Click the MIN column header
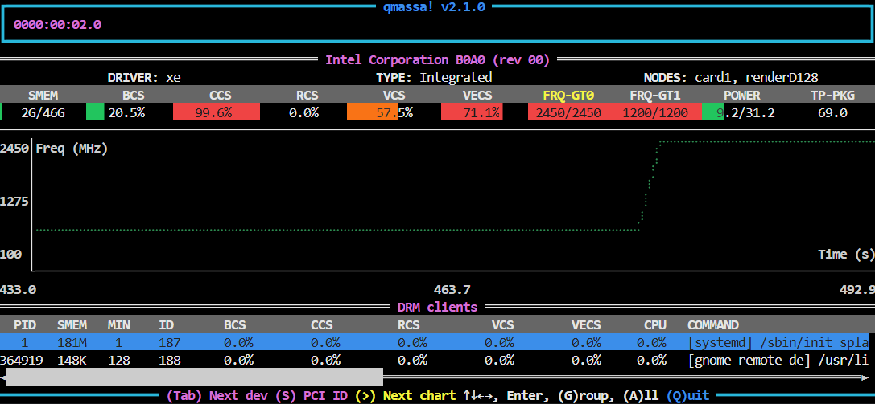Viewport: 875px width, 404px height. (x=119, y=325)
